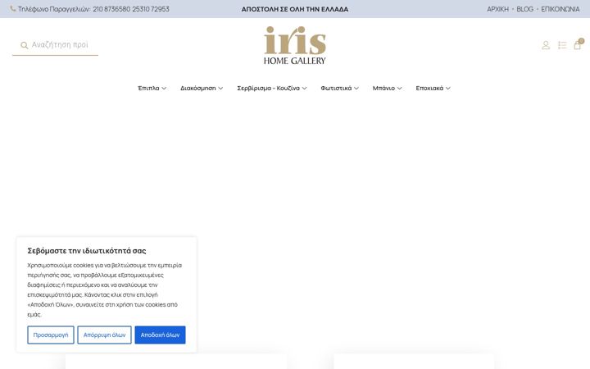Expand the Εποχιακά menu
590x369 pixels.
coord(433,88)
